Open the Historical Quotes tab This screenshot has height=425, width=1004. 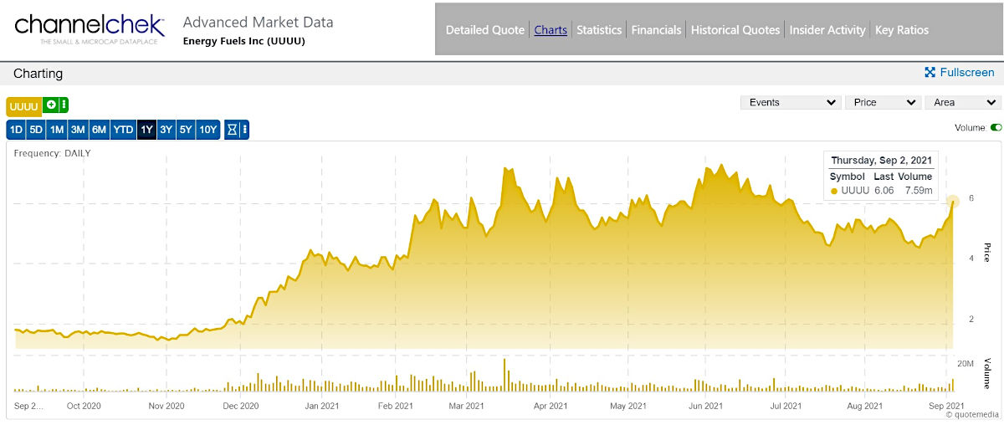click(x=735, y=30)
